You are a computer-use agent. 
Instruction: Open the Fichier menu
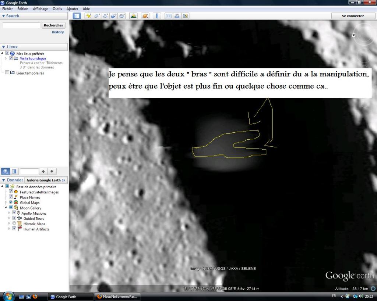7,9
